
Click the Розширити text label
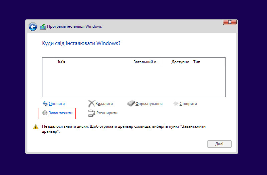107,113
